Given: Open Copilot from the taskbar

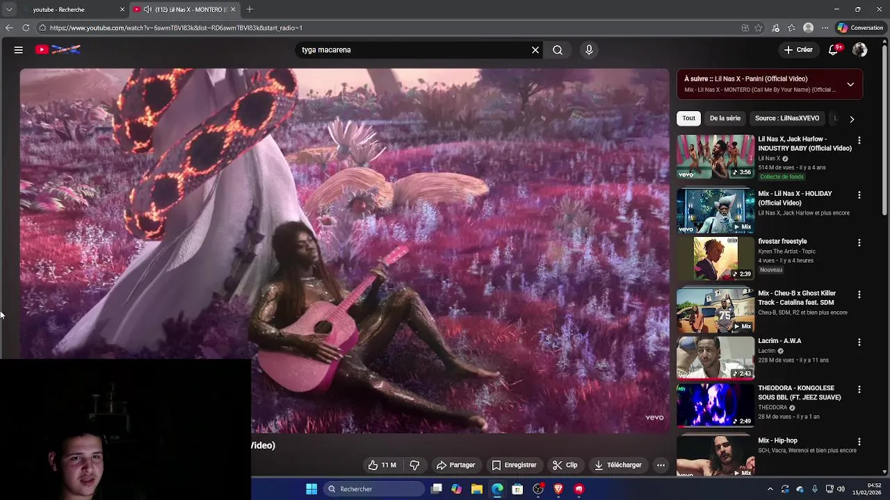Looking at the screenshot, I should [456, 489].
